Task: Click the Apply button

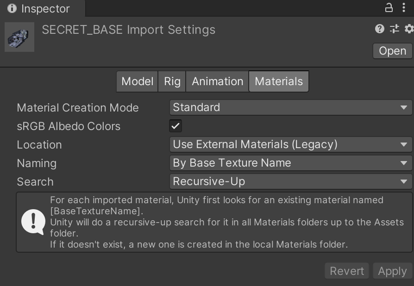Action: 393,271
